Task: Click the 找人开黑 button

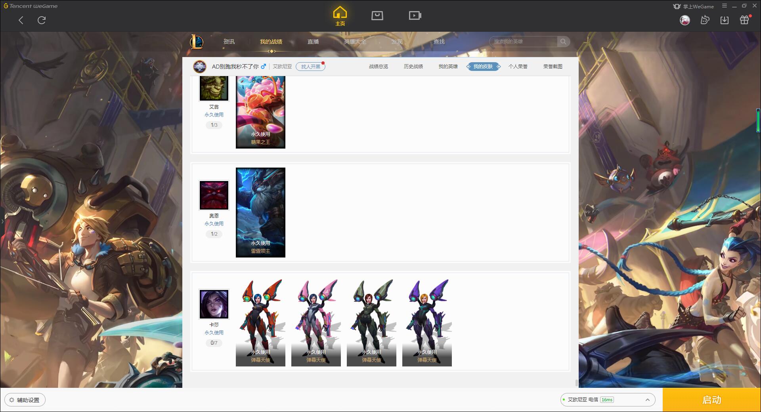Action: coord(311,67)
